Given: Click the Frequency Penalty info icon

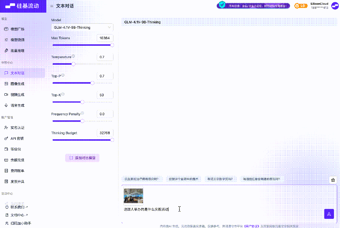Looking at the screenshot, I should [82, 113].
